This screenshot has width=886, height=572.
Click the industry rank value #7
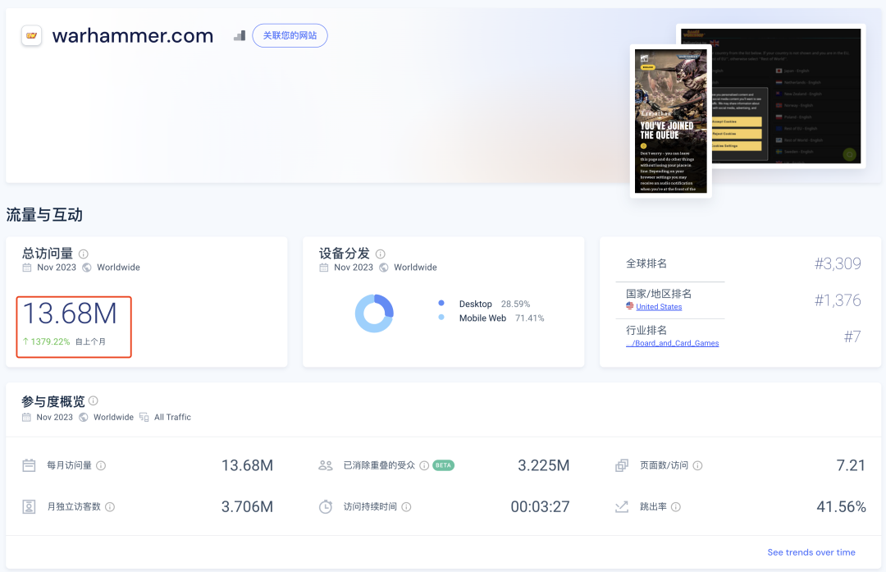click(852, 336)
